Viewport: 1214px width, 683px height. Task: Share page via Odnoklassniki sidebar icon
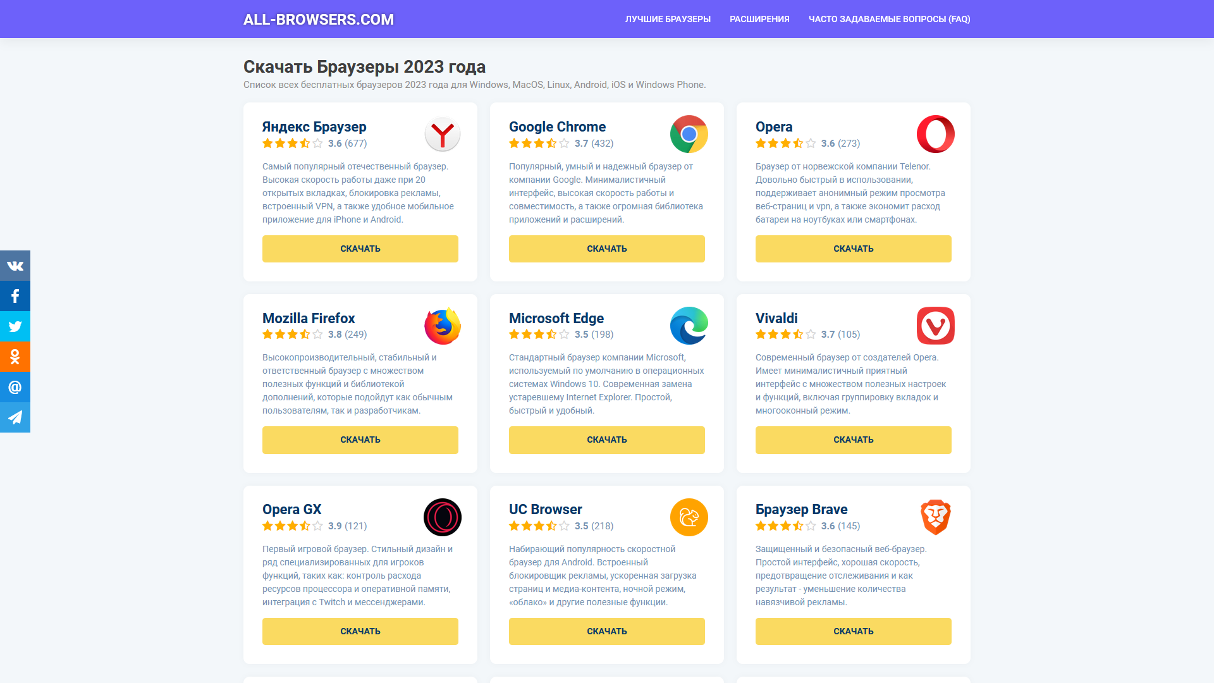pyautogui.click(x=15, y=357)
